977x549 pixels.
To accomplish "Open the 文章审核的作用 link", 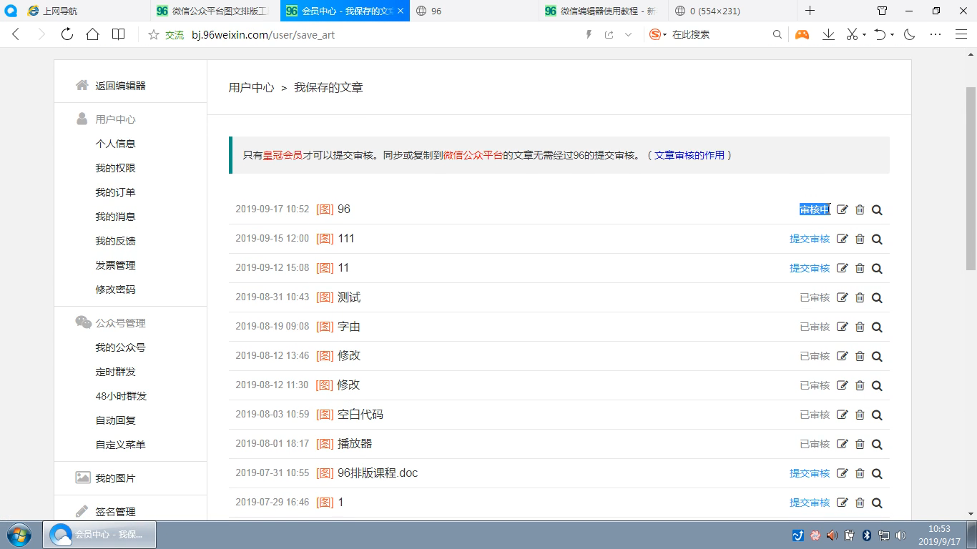I will point(689,155).
